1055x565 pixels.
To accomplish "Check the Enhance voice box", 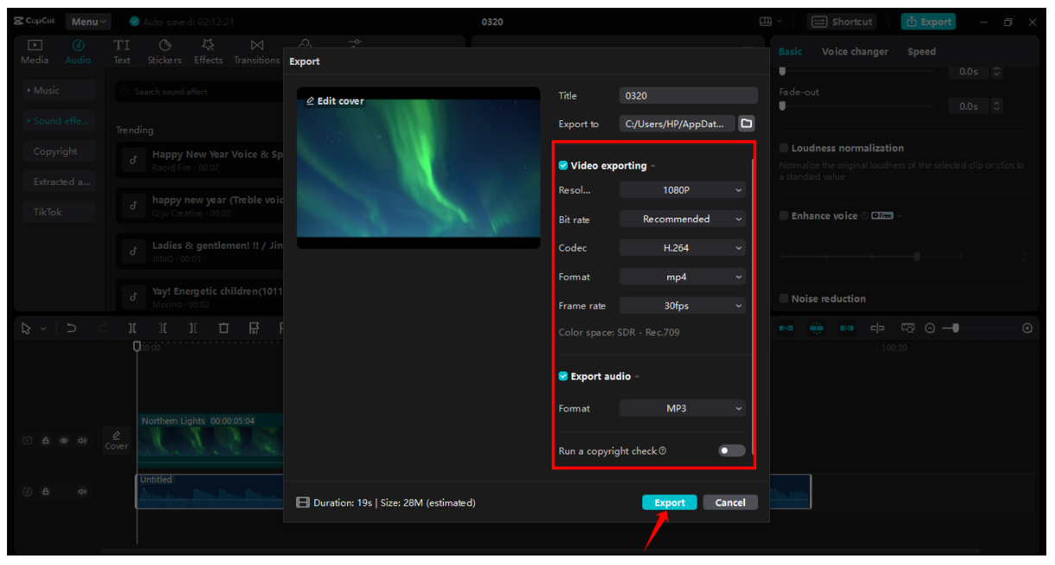I will [784, 216].
